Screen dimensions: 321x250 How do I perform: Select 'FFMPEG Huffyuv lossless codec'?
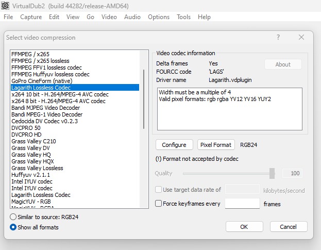(x=75, y=74)
